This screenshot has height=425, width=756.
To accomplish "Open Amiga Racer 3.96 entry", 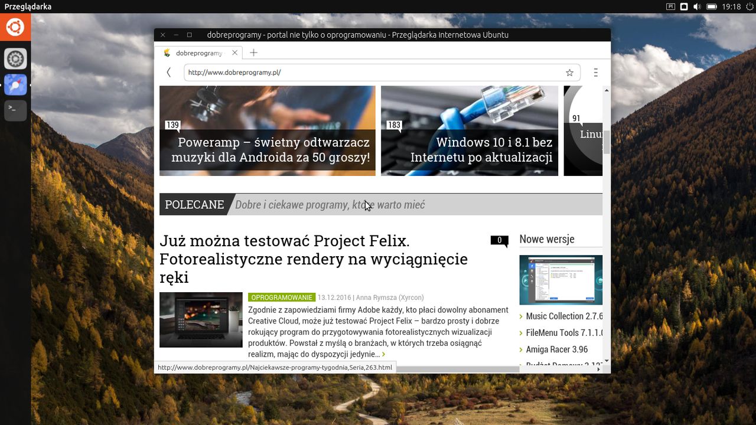I will [x=557, y=349].
